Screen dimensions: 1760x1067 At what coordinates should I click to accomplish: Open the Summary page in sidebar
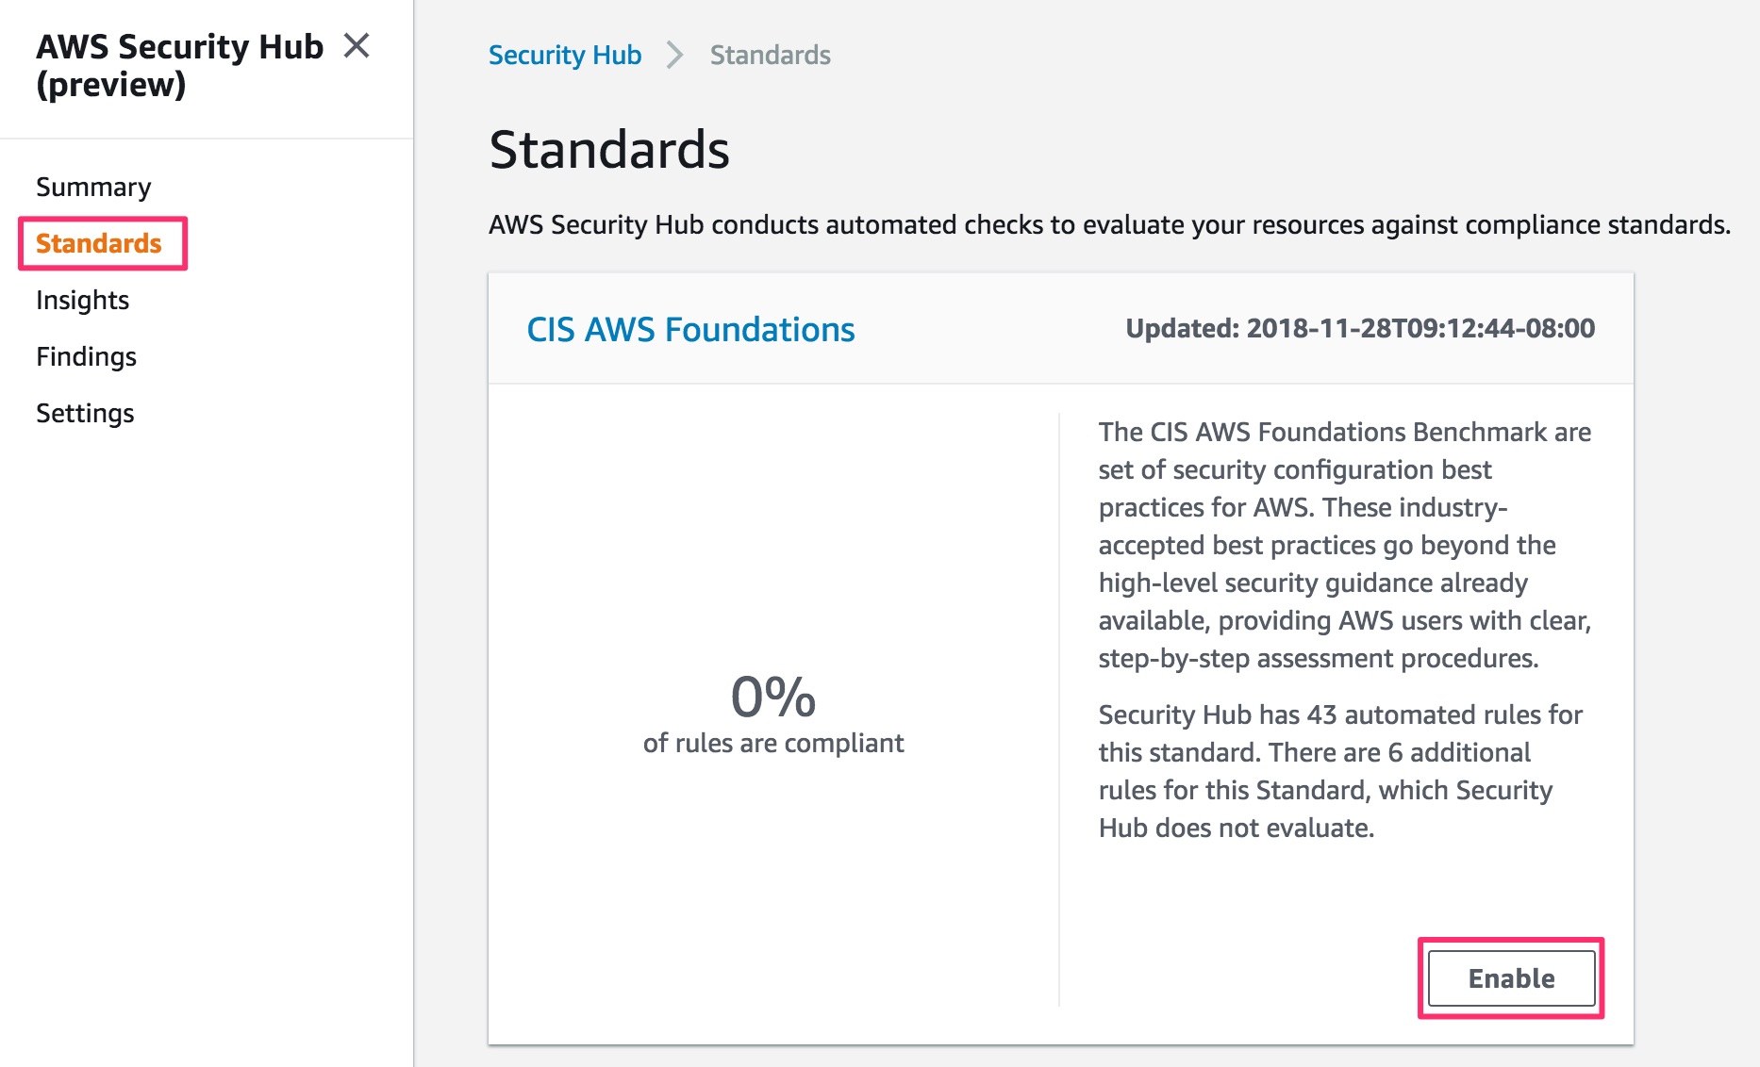click(93, 187)
